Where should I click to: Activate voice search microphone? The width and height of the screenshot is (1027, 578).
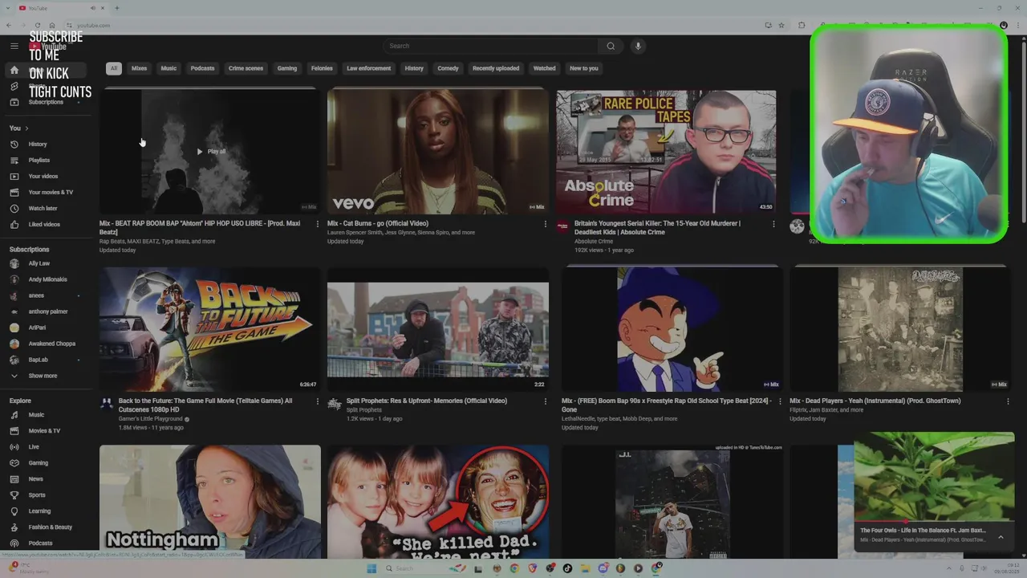click(x=638, y=46)
